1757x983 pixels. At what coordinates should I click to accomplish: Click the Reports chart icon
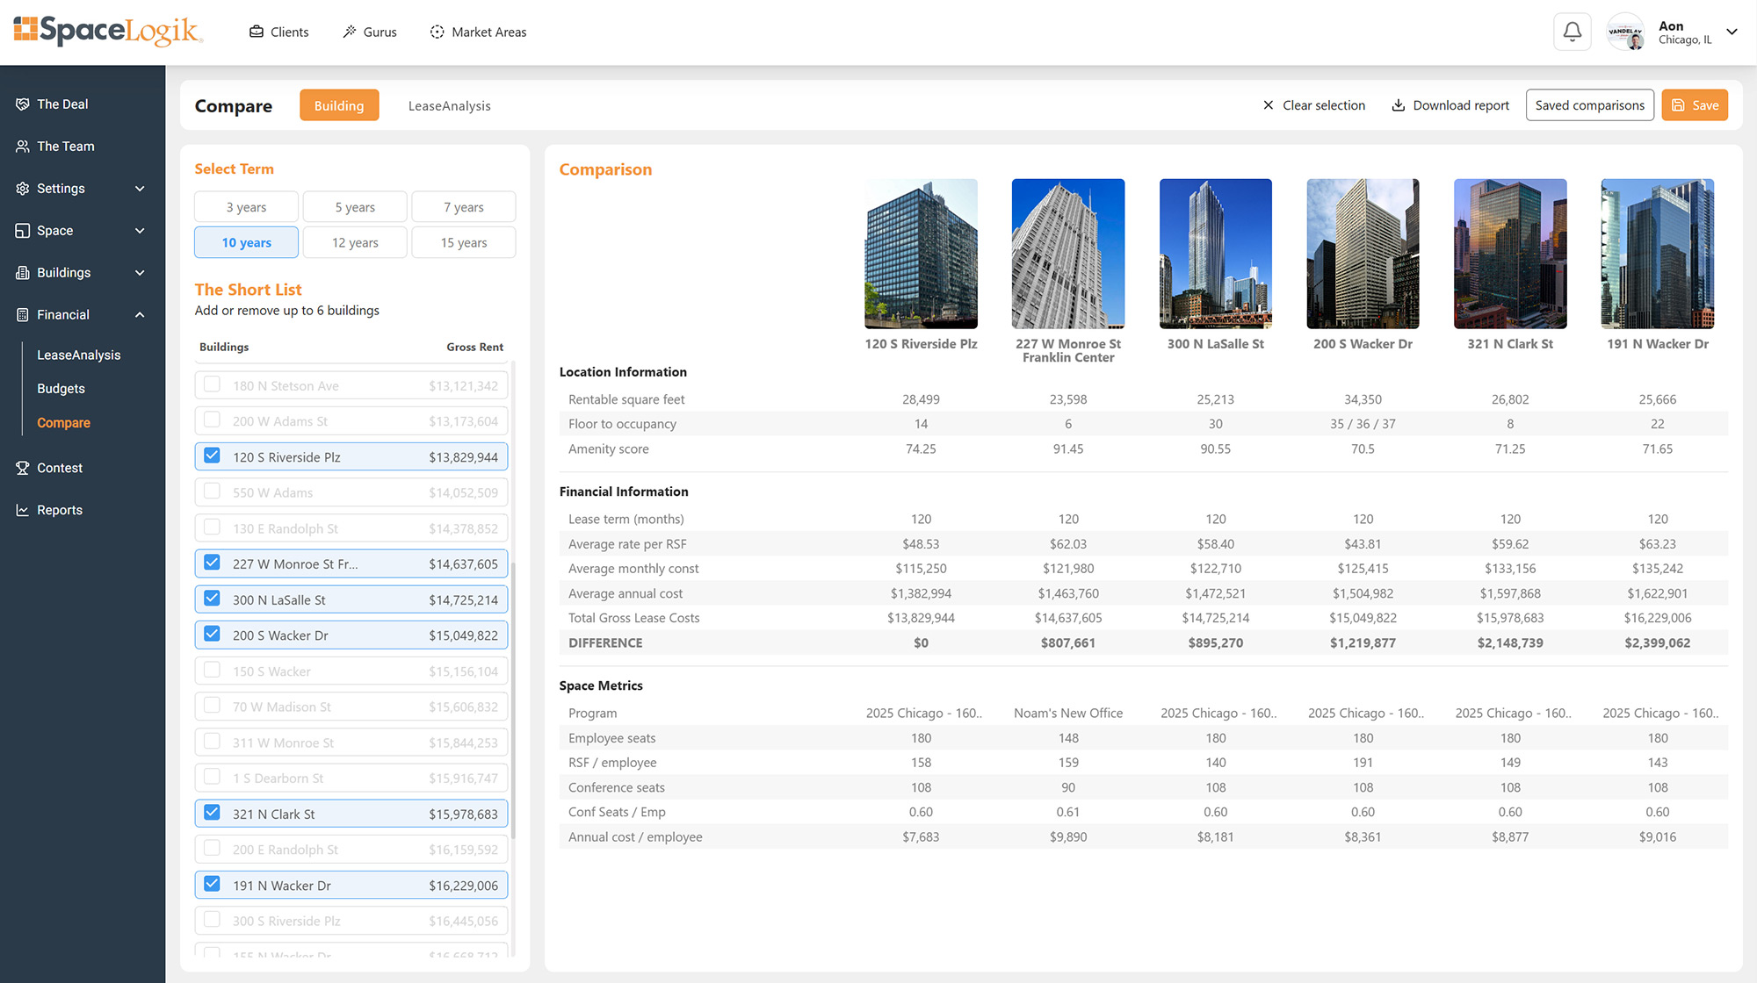coord(23,511)
